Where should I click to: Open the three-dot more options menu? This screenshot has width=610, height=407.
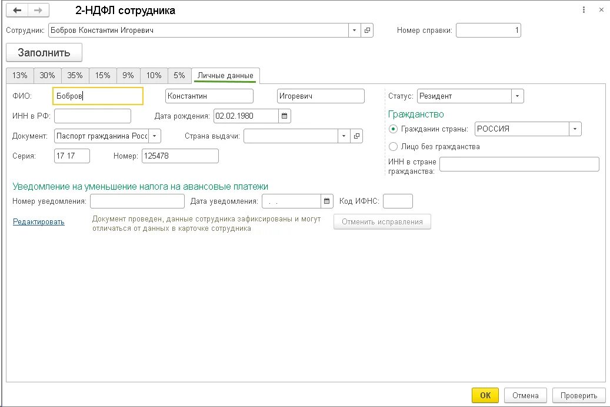[584, 10]
